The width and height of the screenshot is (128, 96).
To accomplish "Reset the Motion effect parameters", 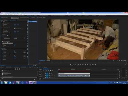I will [x=27, y=23].
